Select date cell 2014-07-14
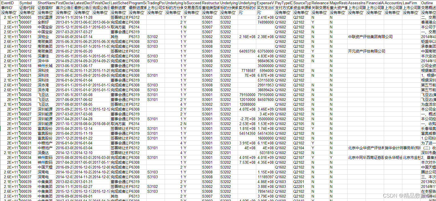The width and height of the screenshot is (436, 201). coord(82,37)
